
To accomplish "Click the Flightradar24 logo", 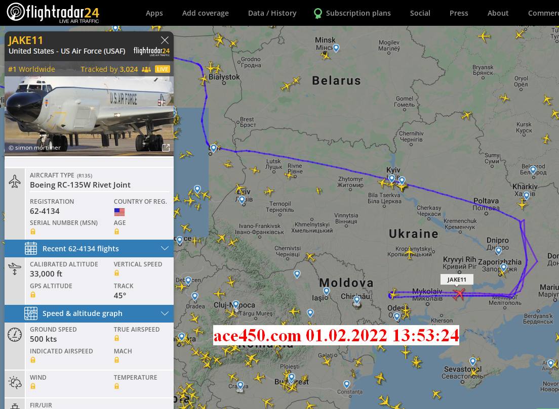I will (x=53, y=13).
